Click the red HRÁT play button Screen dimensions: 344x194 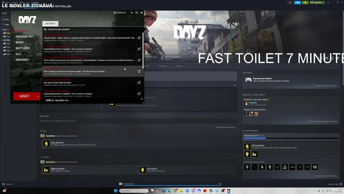tap(24, 96)
